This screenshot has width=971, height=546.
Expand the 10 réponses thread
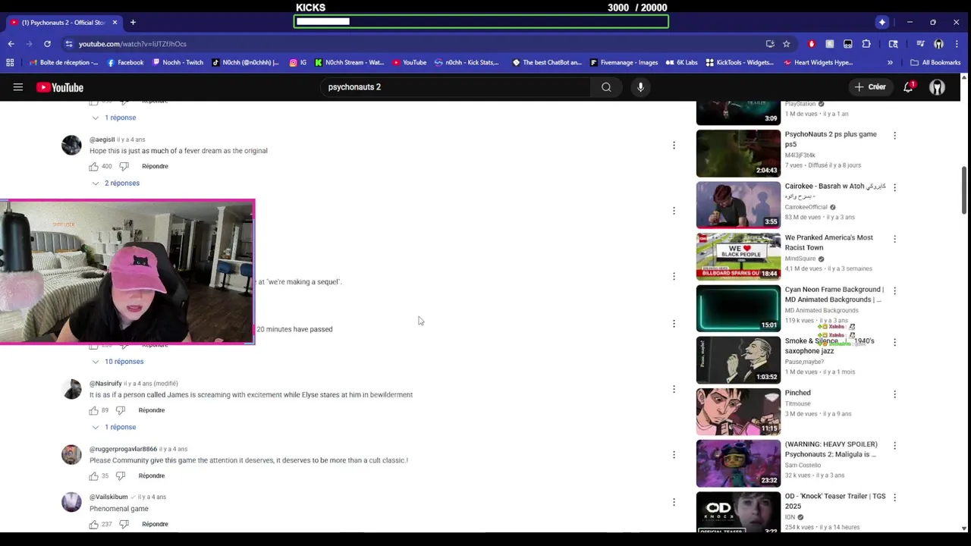pos(118,362)
